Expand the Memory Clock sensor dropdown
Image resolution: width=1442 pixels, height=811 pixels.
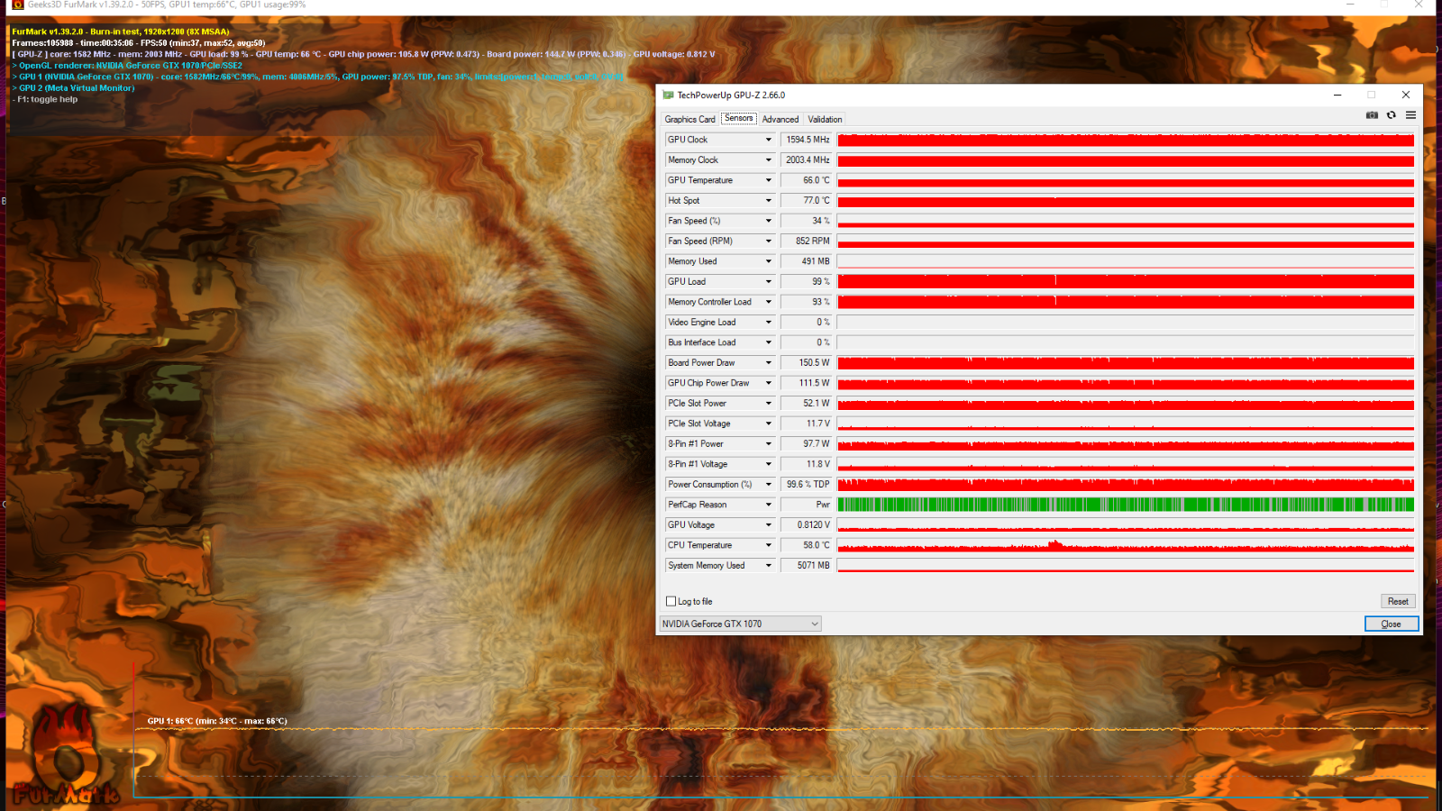click(769, 159)
